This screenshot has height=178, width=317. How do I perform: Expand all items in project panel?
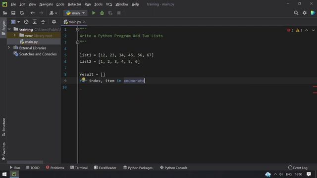point(35,22)
